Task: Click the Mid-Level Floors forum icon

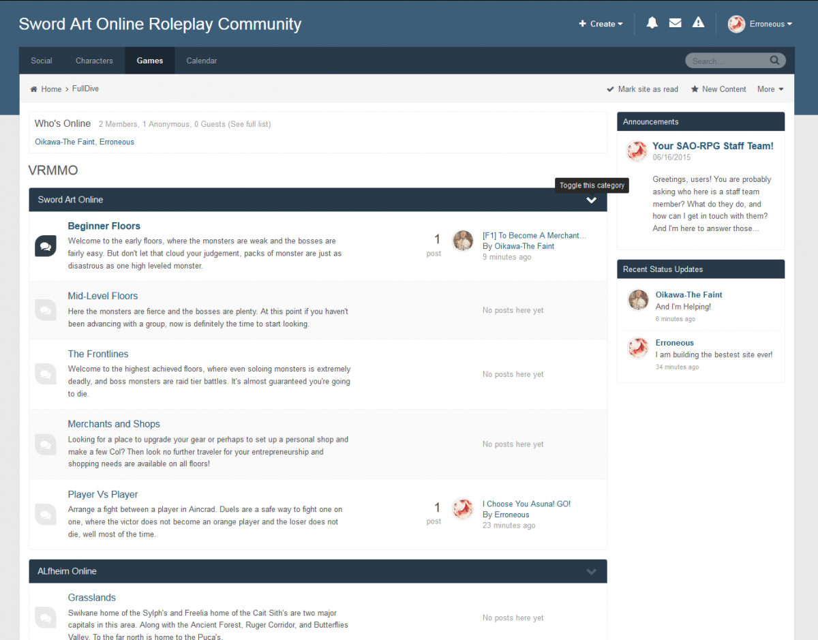Action: click(x=45, y=310)
